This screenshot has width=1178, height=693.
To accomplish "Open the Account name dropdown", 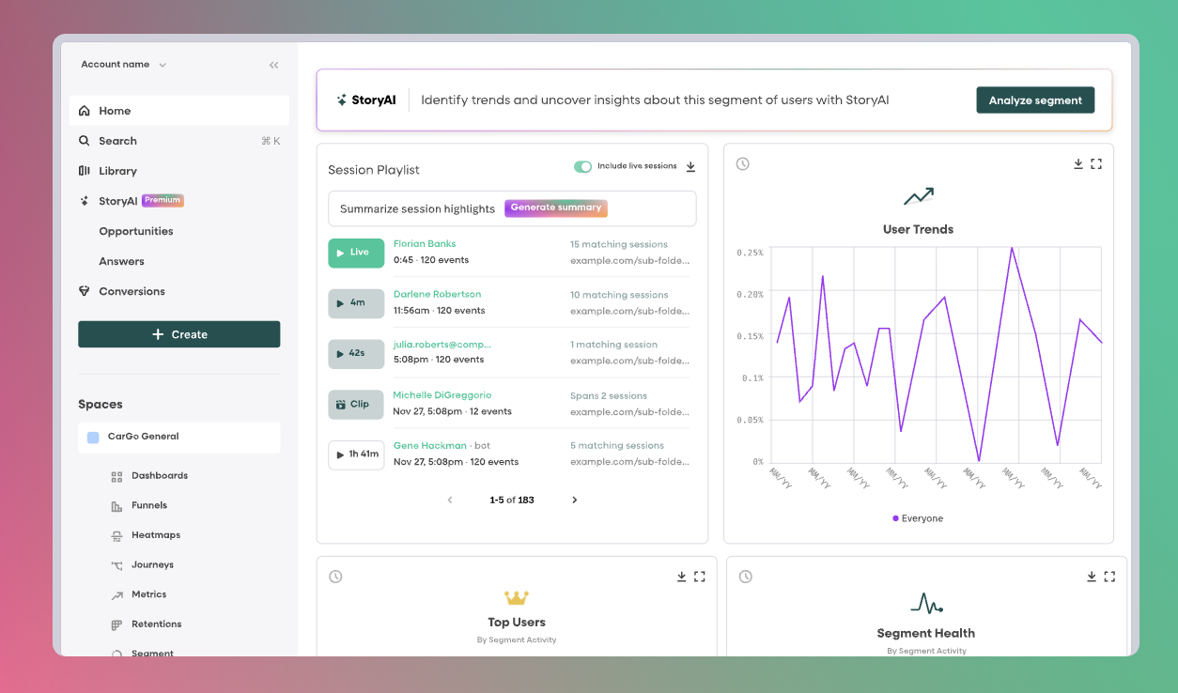I will click(114, 64).
